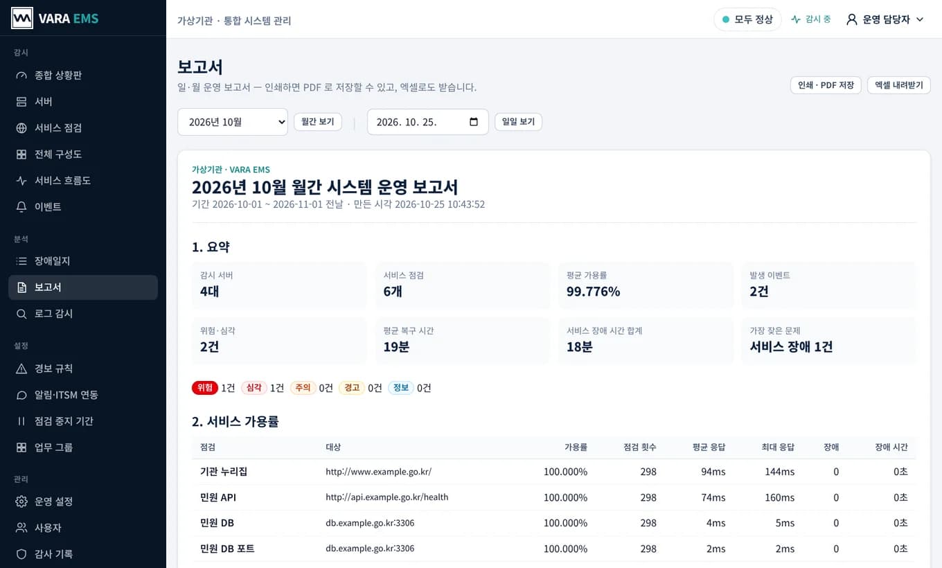The image size is (942, 568).
Task: Select the 로그 감시 magnifier icon
Action: [x=21, y=314]
